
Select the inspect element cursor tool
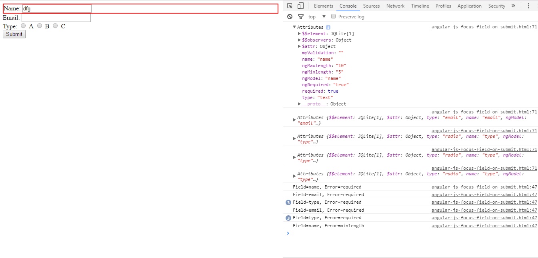tap(290, 6)
